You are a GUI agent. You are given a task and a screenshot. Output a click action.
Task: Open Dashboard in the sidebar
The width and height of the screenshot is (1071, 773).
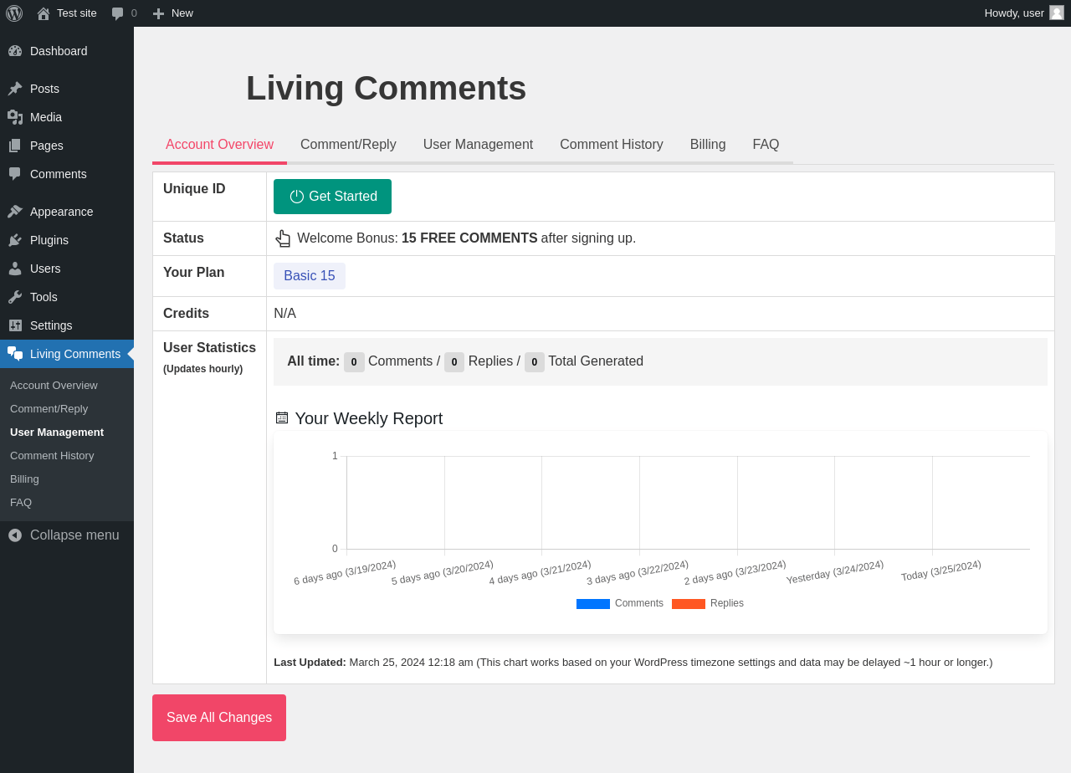click(x=67, y=51)
